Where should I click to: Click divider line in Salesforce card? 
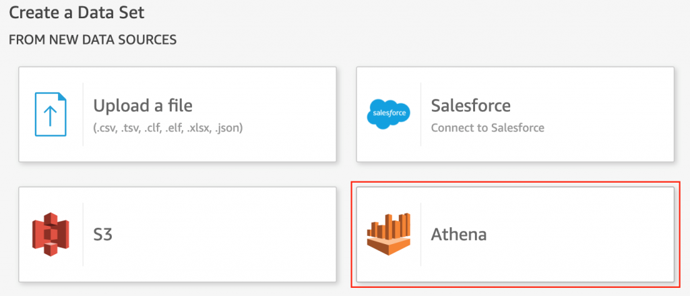pos(421,114)
